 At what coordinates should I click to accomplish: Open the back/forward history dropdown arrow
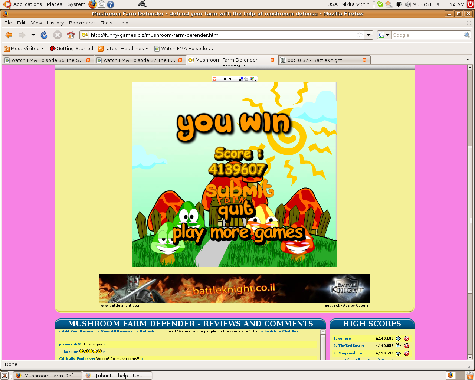click(x=33, y=35)
